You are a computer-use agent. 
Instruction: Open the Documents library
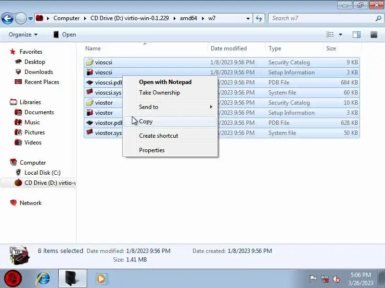click(x=39, y=112)
